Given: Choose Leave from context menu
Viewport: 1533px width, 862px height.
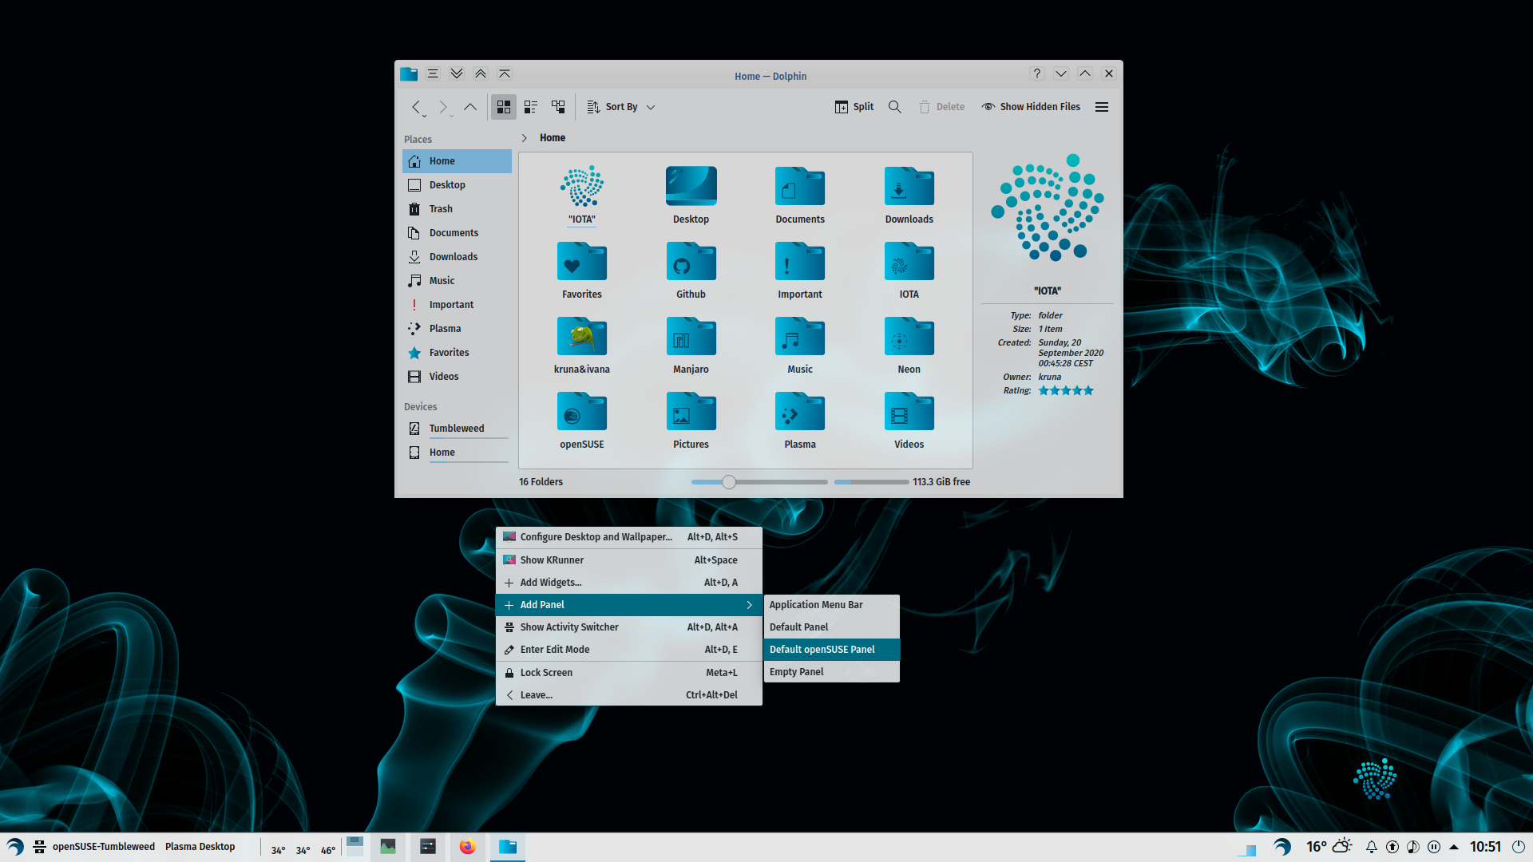Looking at the screenshot, I should point(629,695).
